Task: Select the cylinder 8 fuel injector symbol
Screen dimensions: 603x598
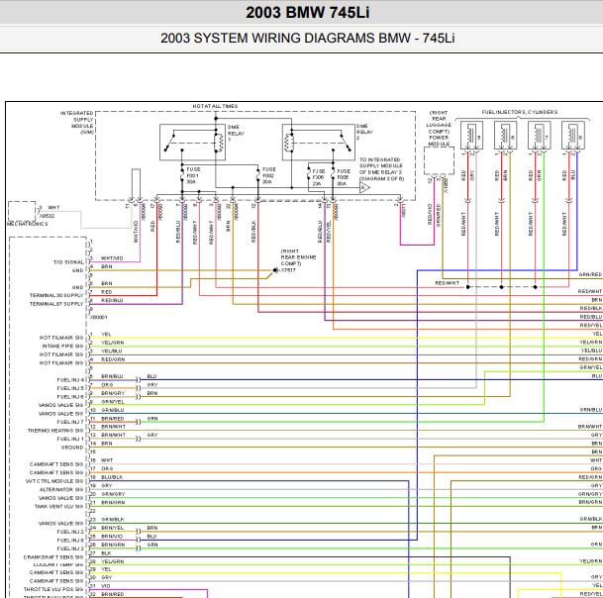Action: [573, 136]
